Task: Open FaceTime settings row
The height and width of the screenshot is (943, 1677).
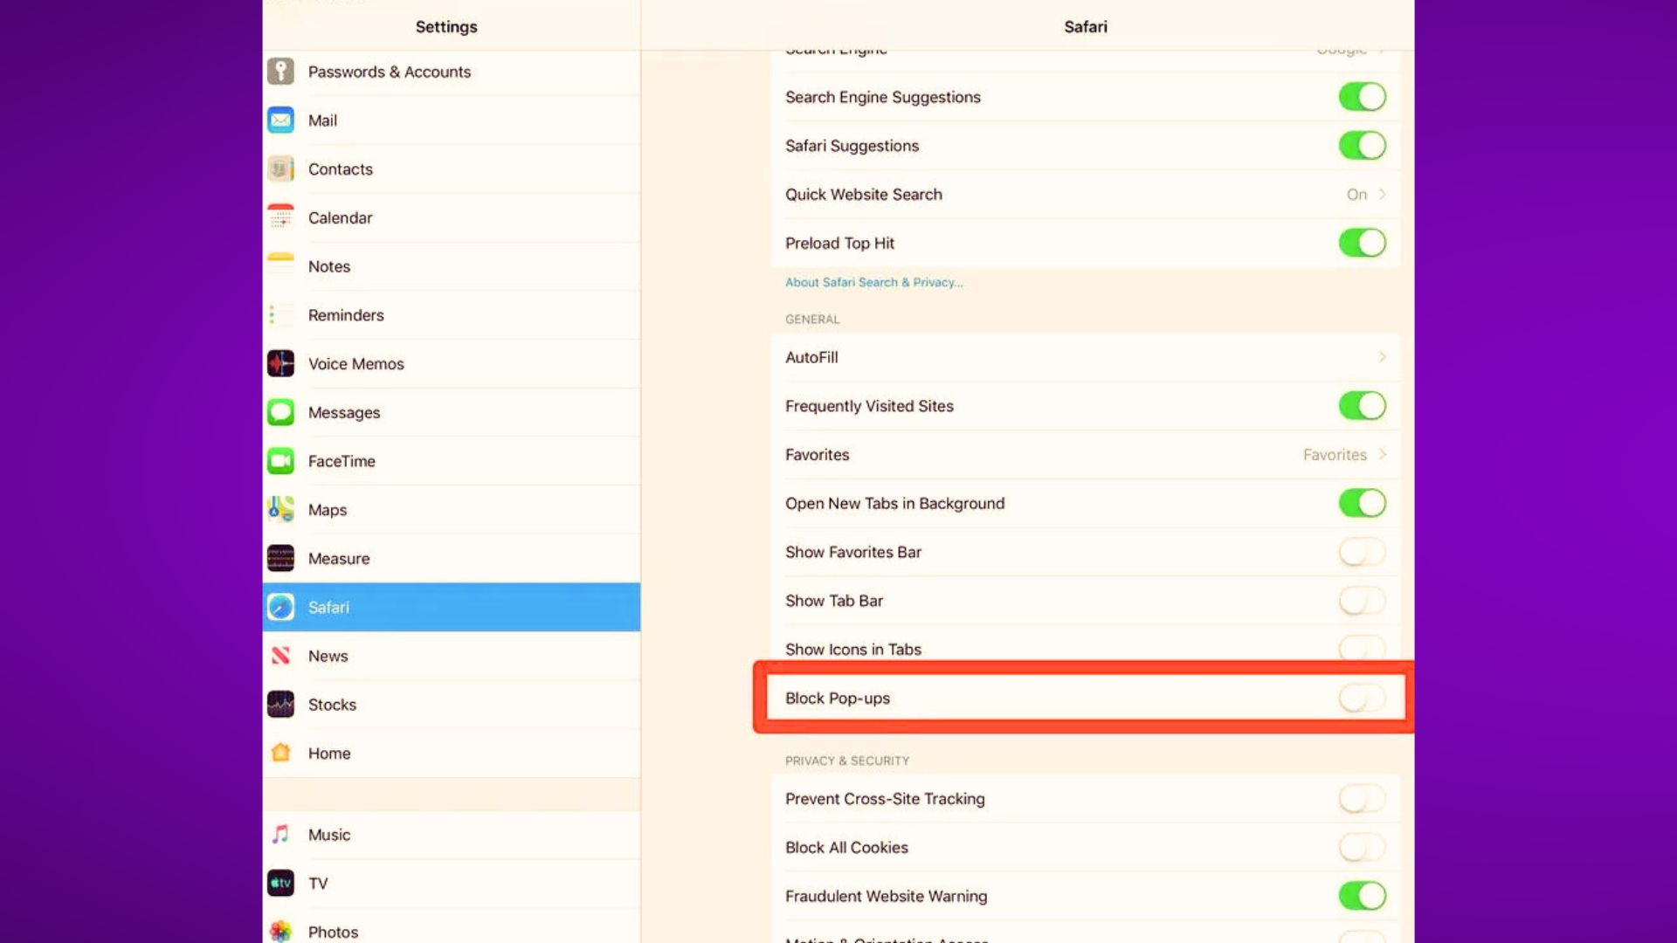Action: click(x=452, y=461)
